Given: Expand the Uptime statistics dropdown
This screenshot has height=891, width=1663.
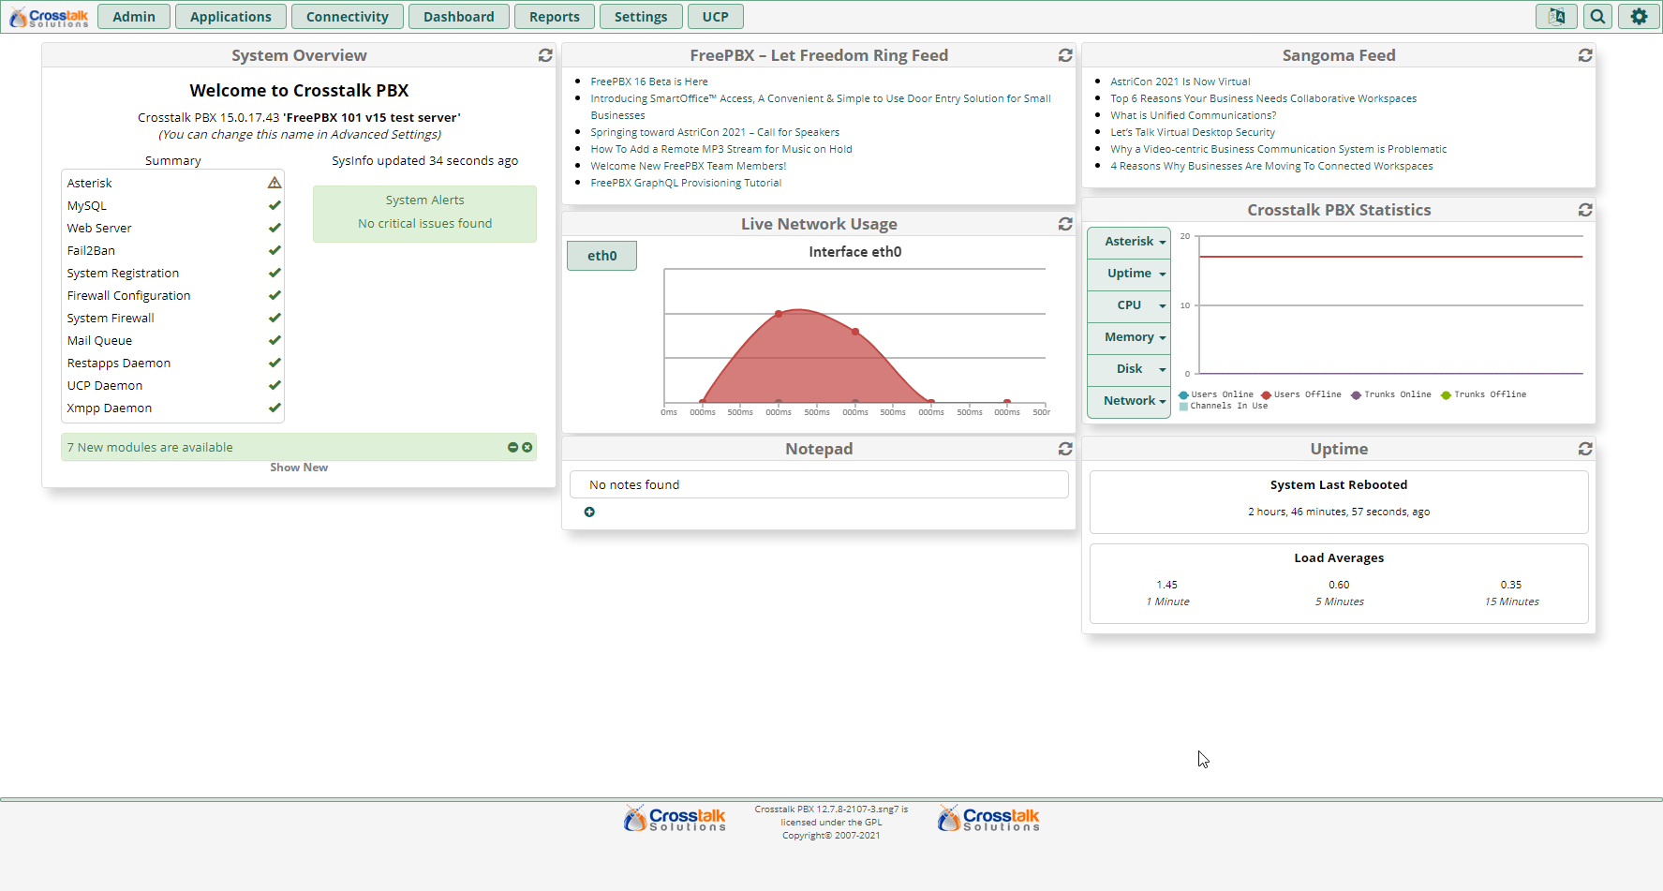Looking at the screenshot, I should pyautogui.click(x=1129, y=274).
